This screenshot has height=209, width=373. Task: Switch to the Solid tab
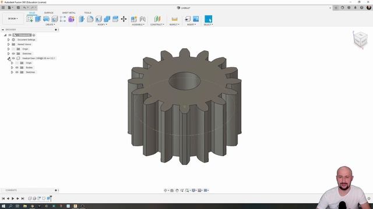click(32, 13)
